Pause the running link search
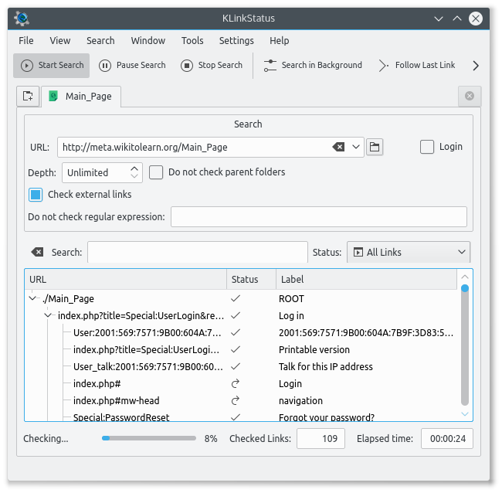The height and width of the screenshot is (493, 502). point(132,66)
